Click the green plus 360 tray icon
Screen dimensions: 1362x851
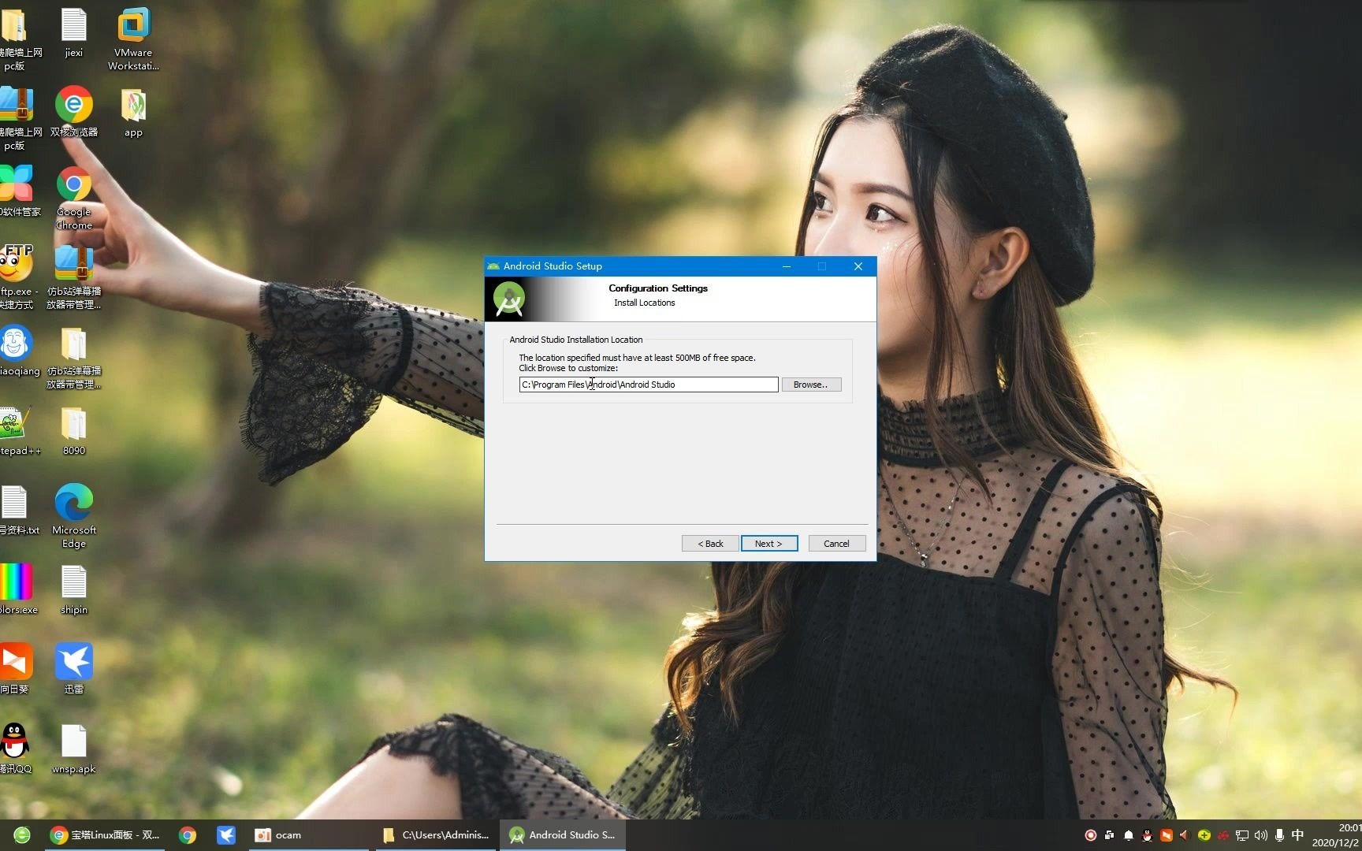tap(1204, 835)
